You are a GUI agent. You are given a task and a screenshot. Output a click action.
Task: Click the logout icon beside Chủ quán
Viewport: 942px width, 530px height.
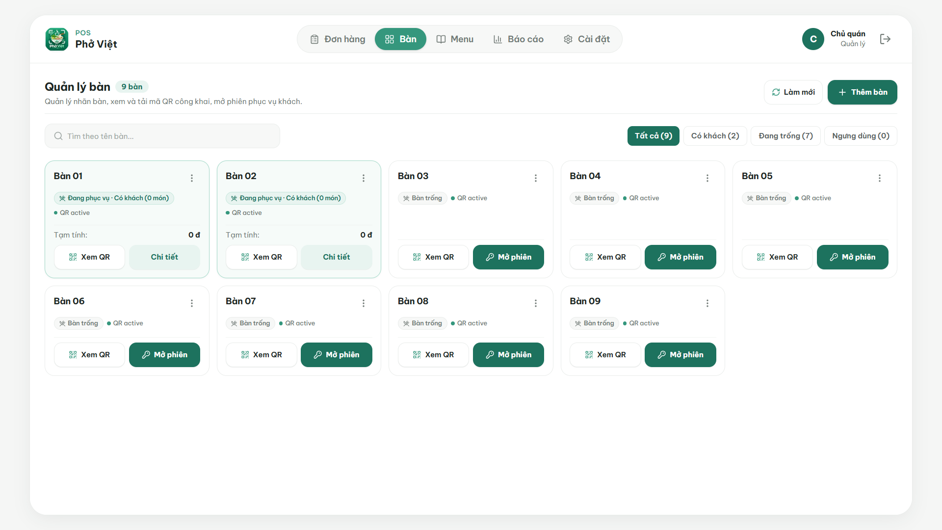point(885,39)
